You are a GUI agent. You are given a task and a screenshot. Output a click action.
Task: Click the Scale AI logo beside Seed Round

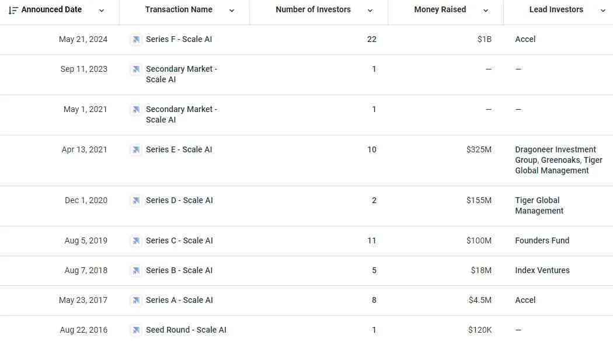click(x=135, y=330)
